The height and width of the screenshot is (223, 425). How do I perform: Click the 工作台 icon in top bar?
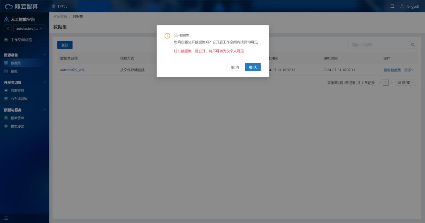click(x=54, y=7)
